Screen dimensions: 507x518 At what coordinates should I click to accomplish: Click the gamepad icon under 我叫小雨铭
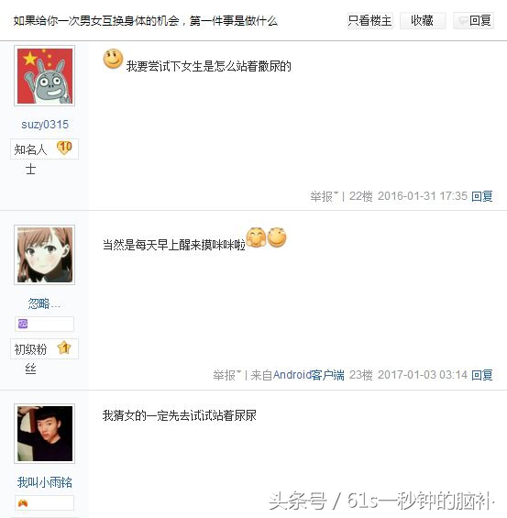[23, 503]
